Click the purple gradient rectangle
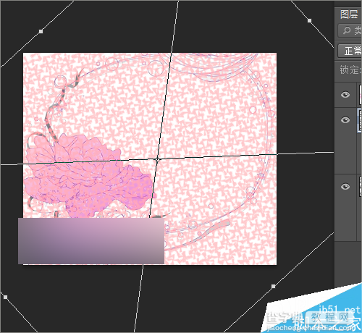The height and width of the screenshot is (333, 362). pos(91,241)
